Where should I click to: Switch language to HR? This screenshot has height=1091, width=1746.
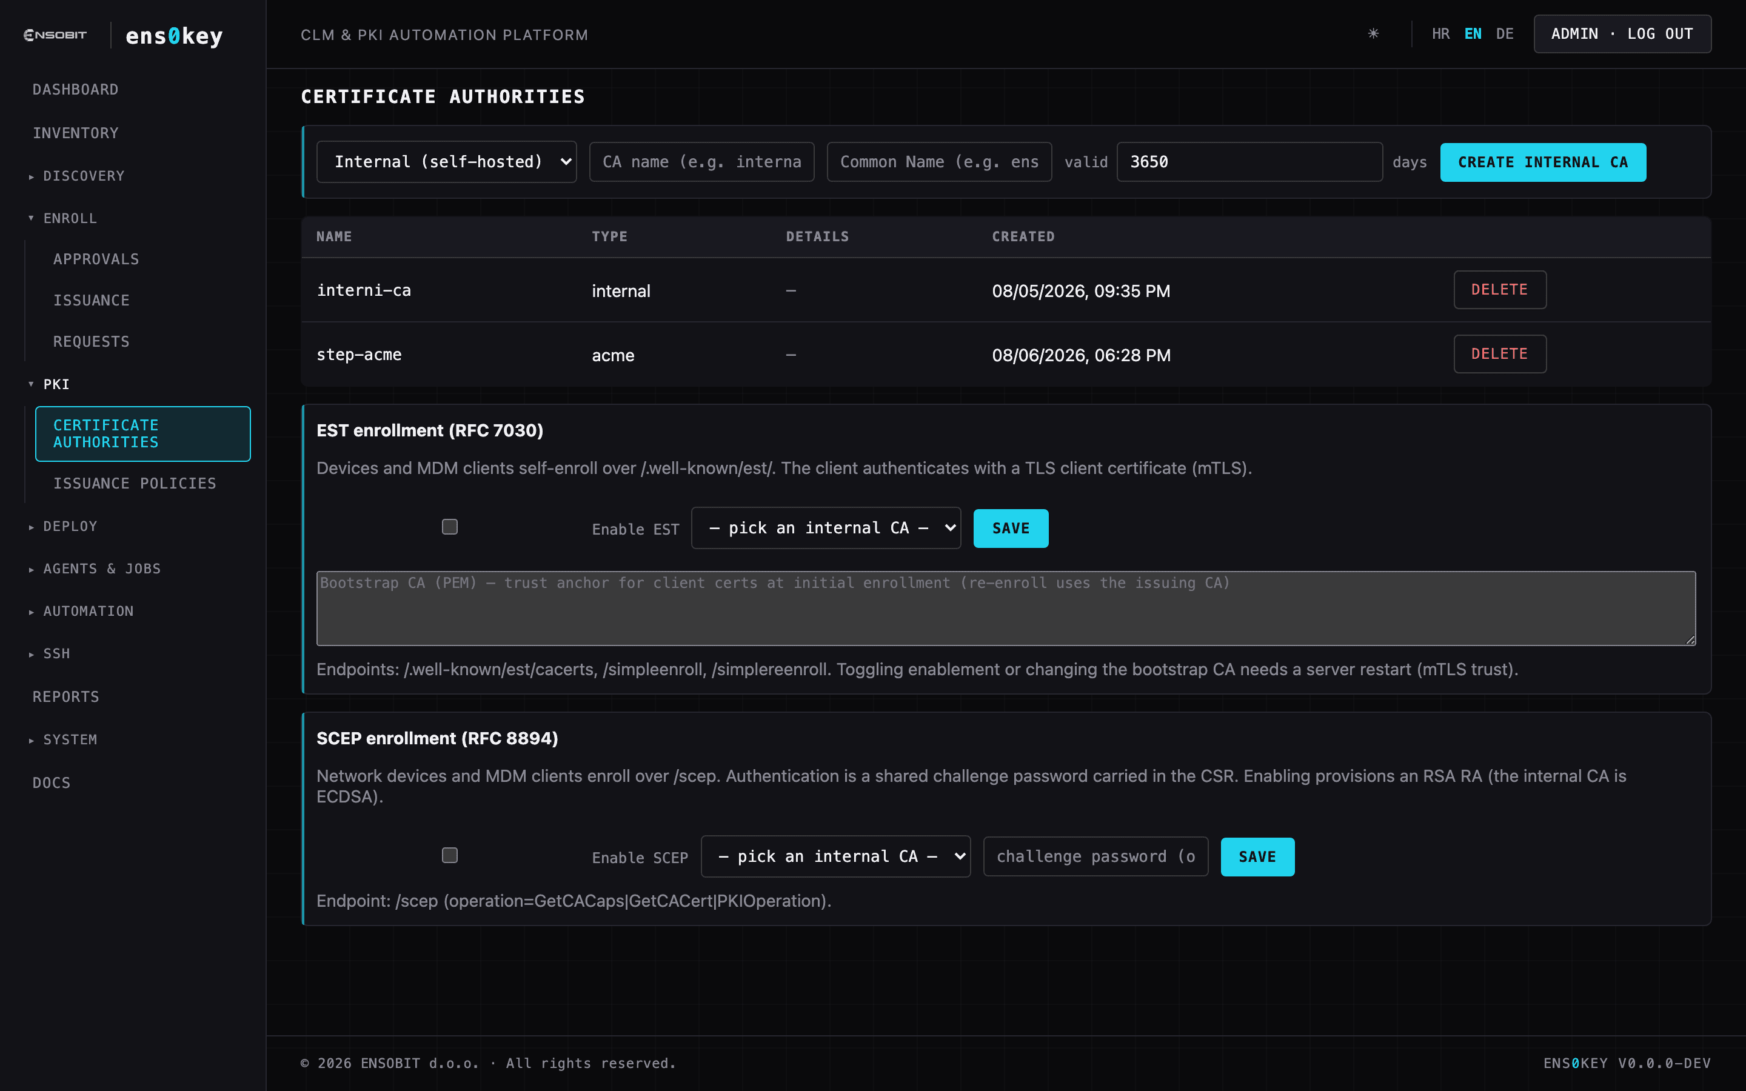(x=1440, y=34)
